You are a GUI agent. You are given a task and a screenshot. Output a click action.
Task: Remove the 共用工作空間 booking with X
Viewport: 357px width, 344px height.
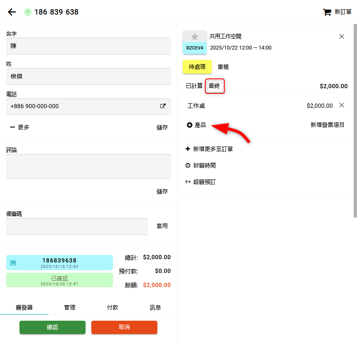point(342,37)
